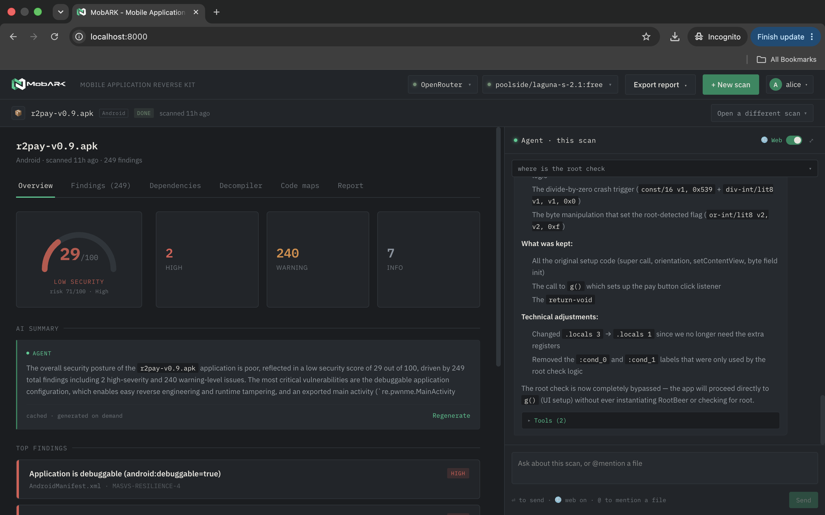
Task: Bookmark this page with the star icon
Action: tap(646, 37)
